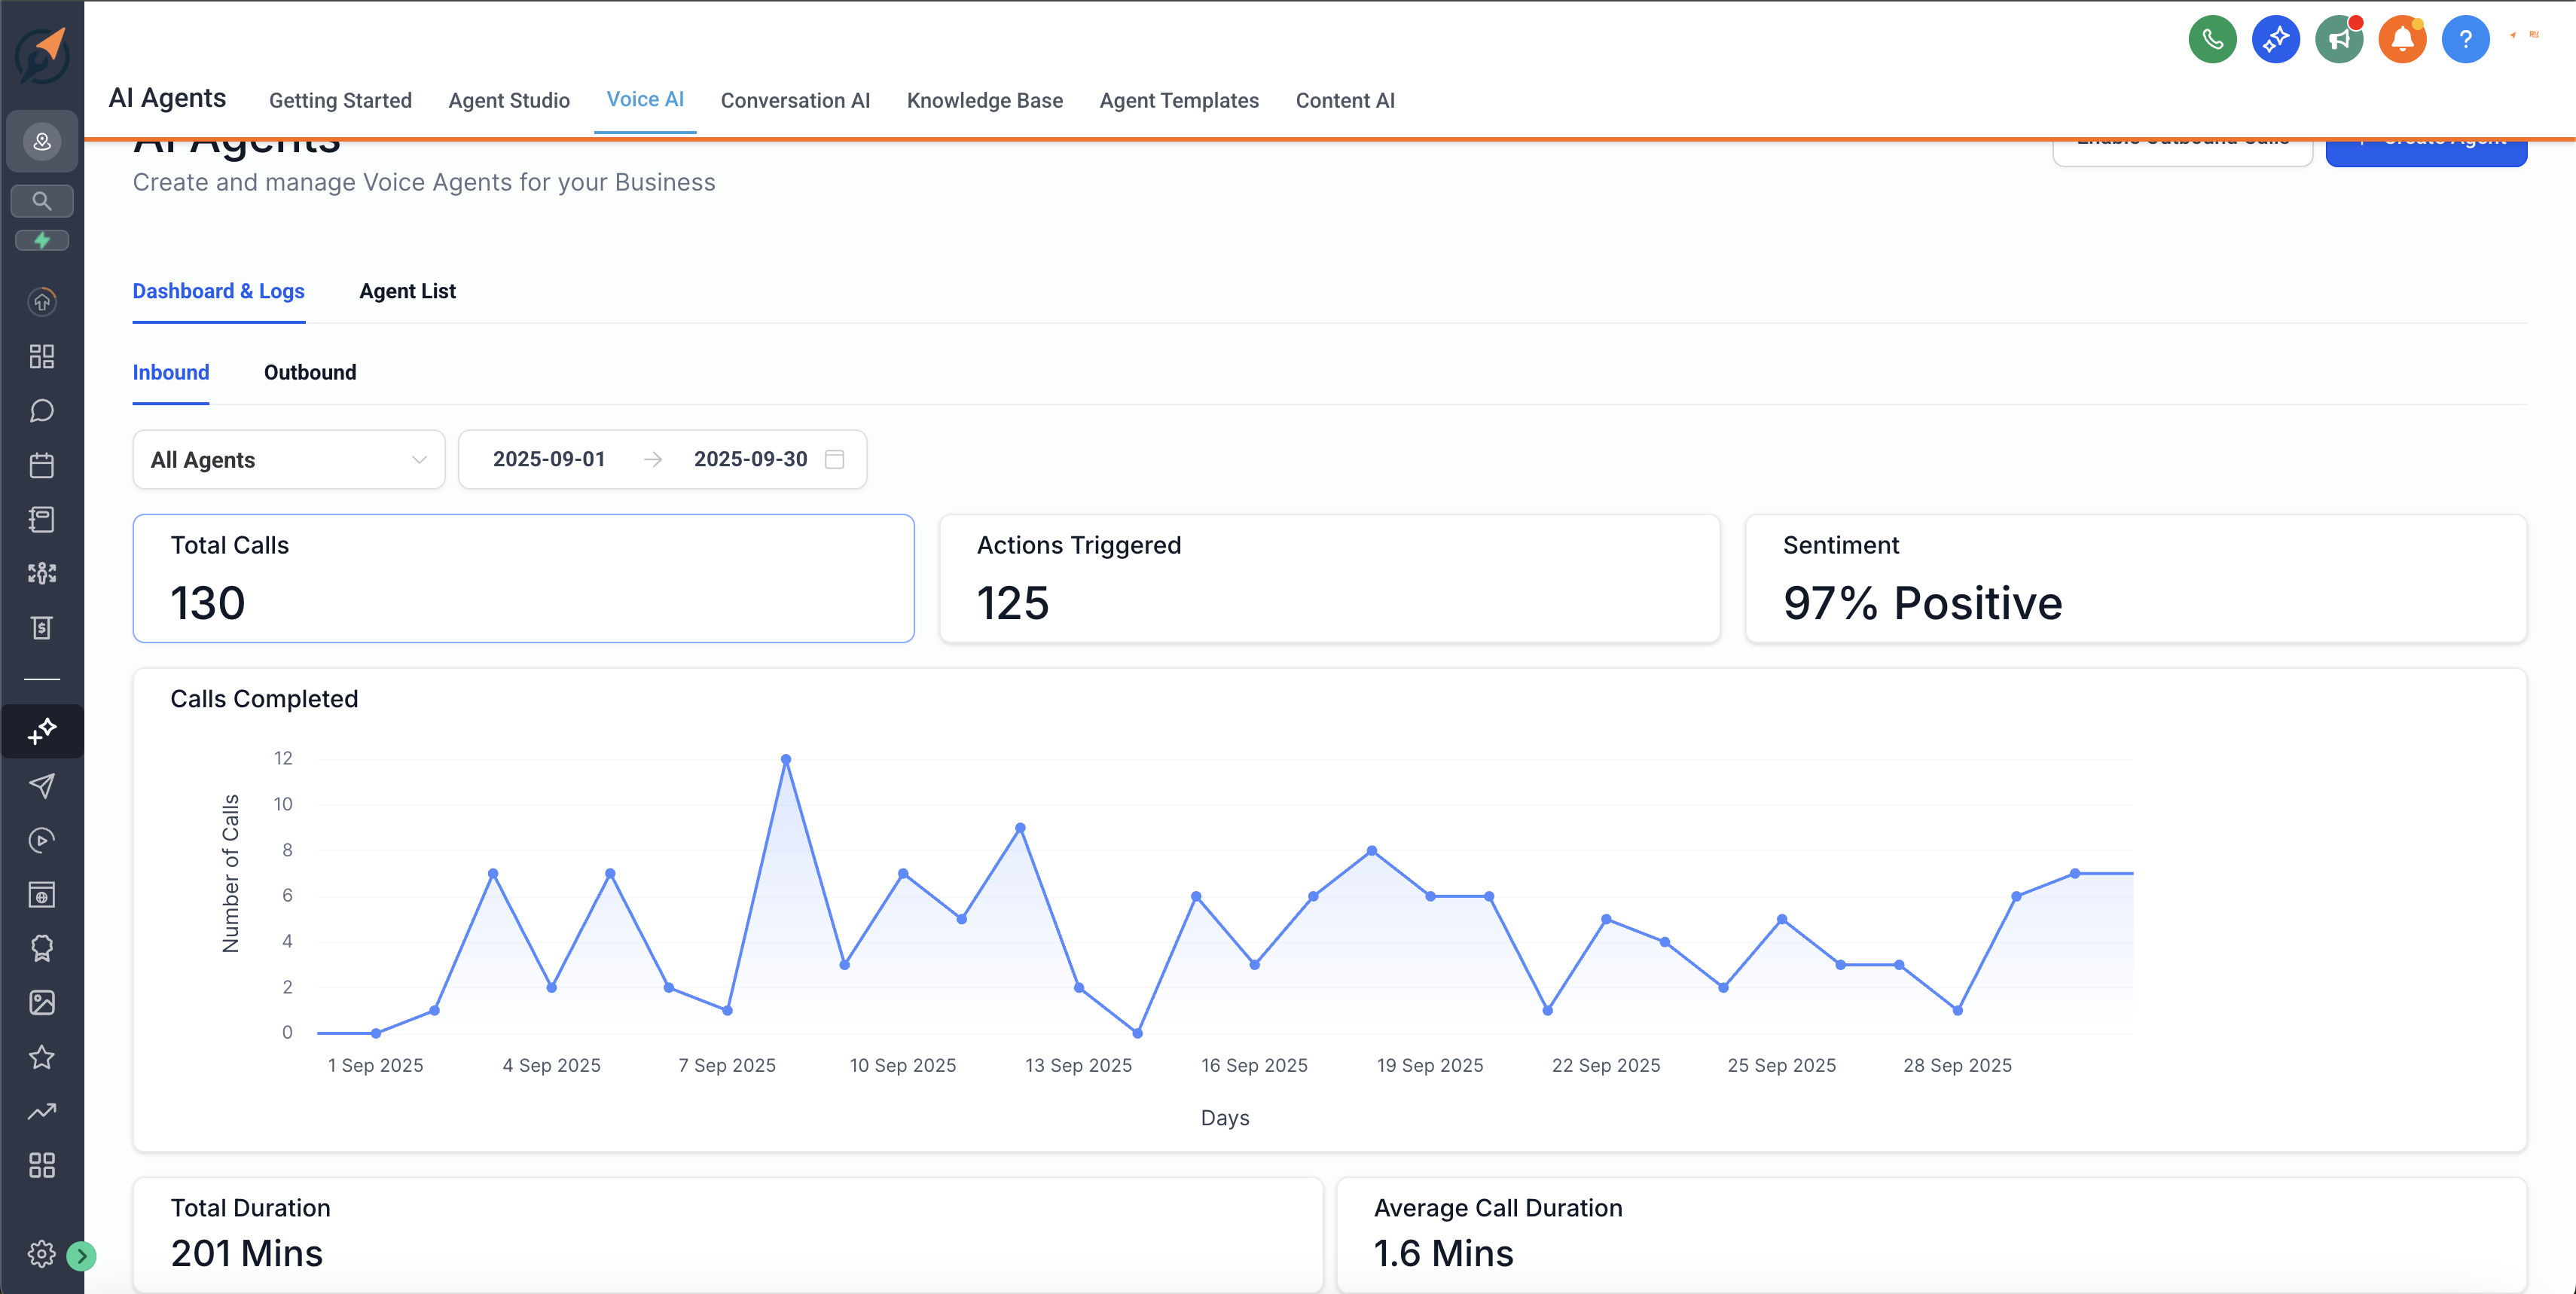The height and width of the screenshot is (1294, 2576).
Task: Keep Inbound view selected
Action: pyautogui.click(x=171, y=372)
